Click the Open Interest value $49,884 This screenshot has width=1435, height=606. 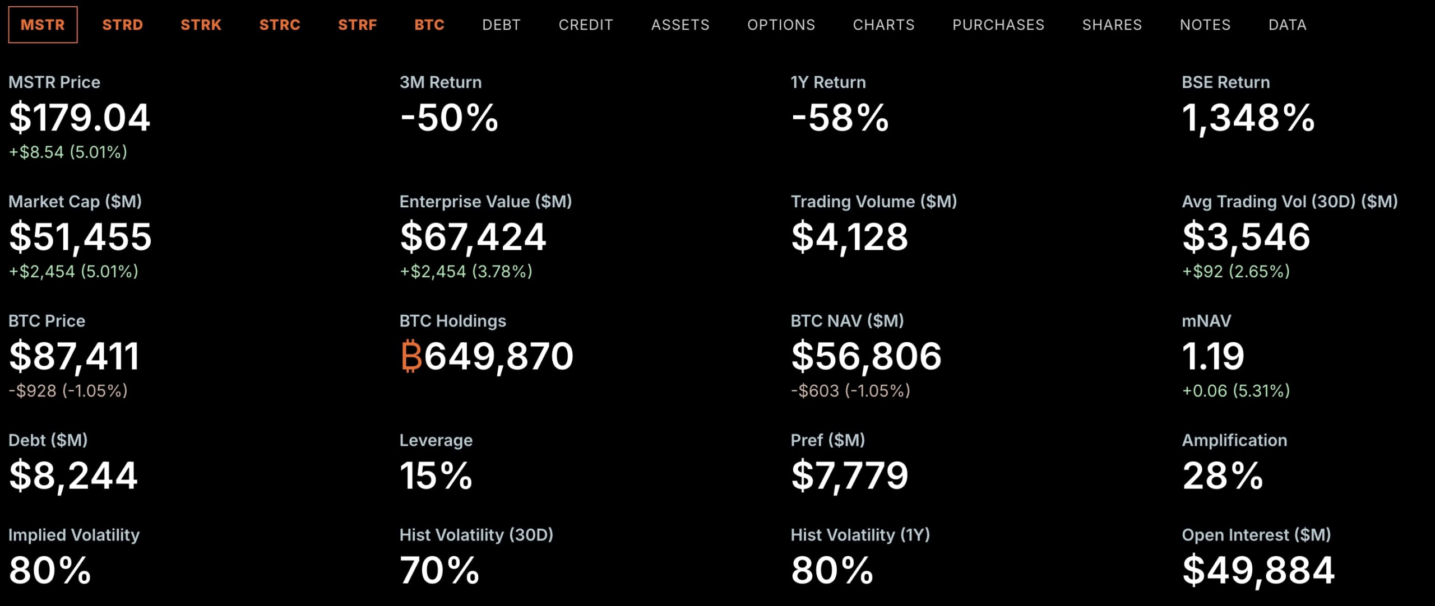coord(1258,570)
